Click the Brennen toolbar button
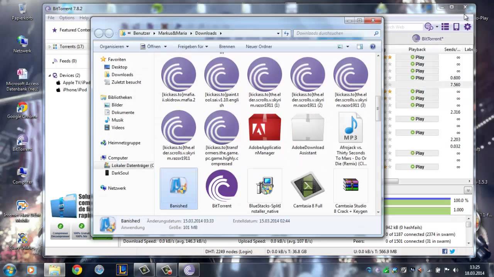Screen dimensions: 494x277 point(227,47)
